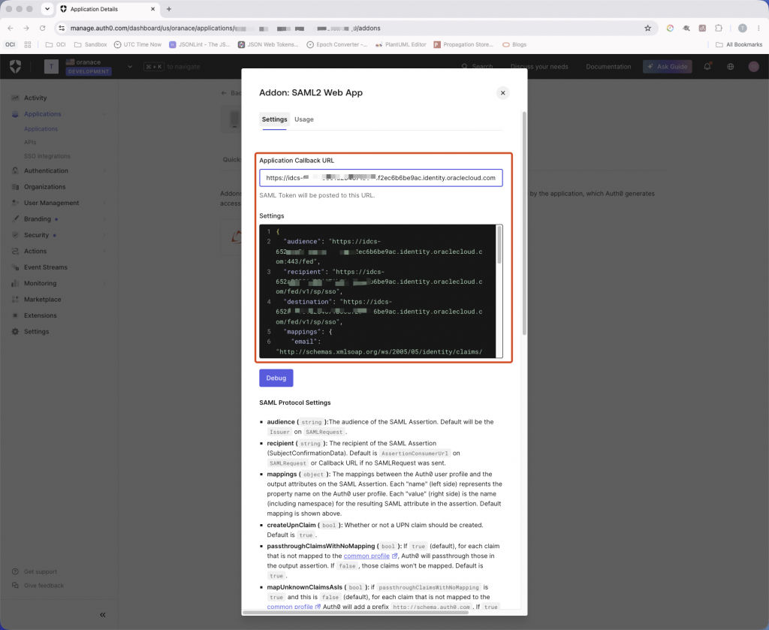The image size is (769, 630).
Task: Open a new browser tab
Action: 169,9
